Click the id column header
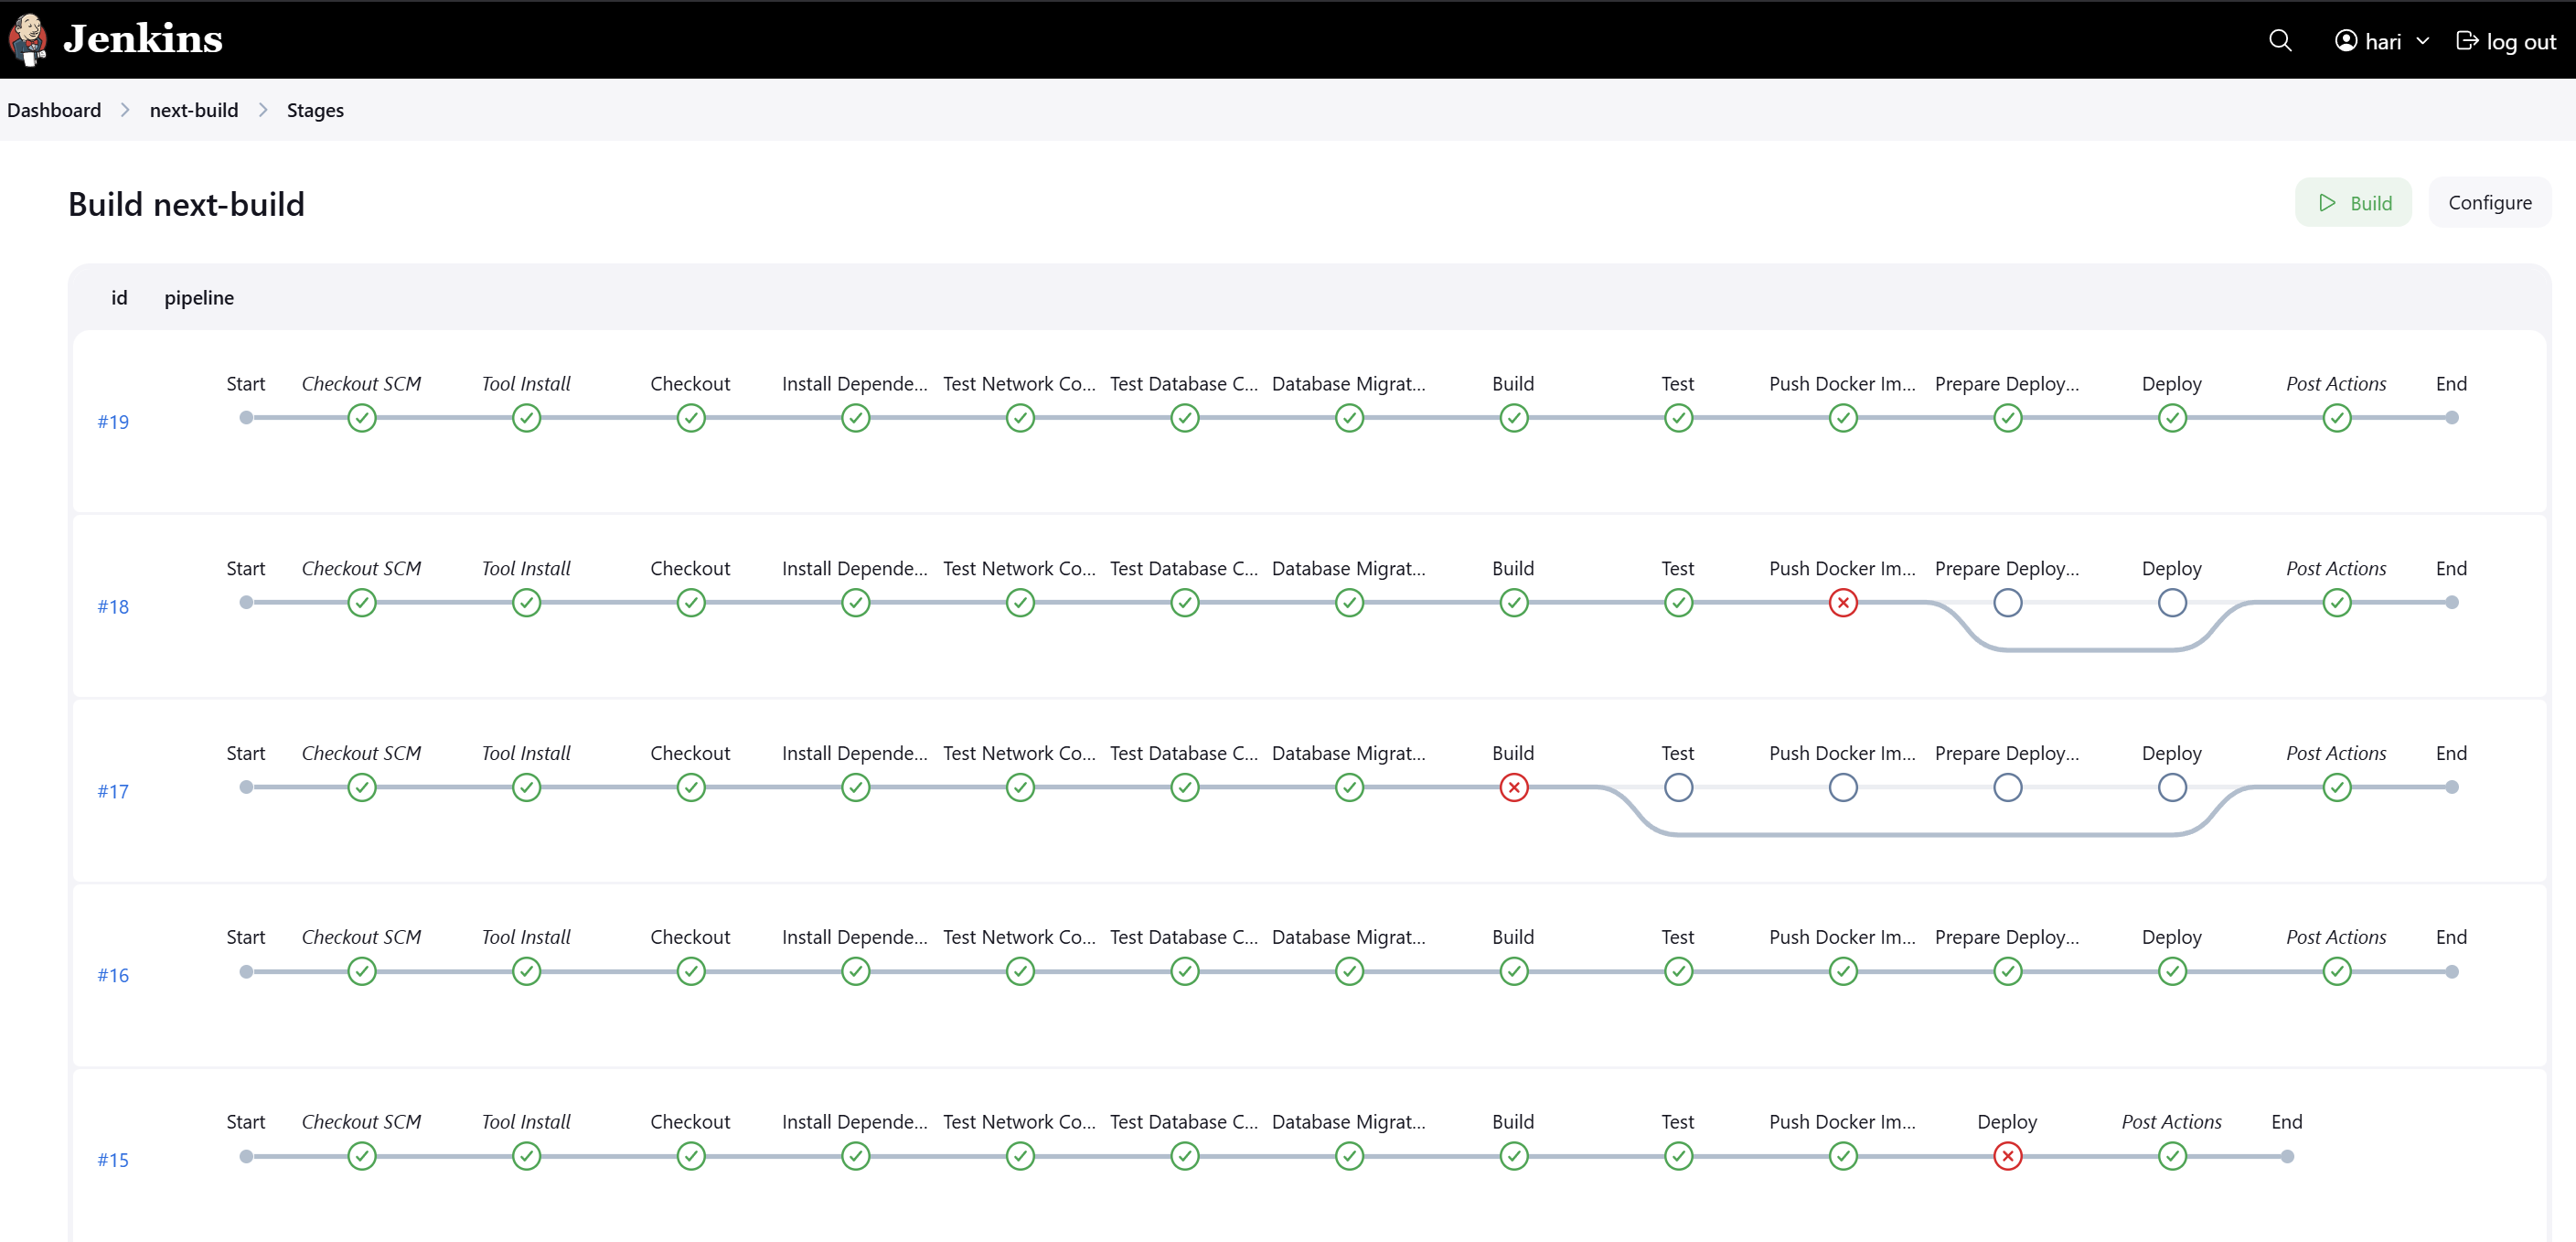2576x1242 pixels. [119, 298]
